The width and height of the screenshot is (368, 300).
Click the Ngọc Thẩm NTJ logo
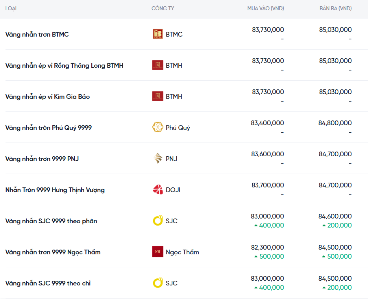coord(158,252)
